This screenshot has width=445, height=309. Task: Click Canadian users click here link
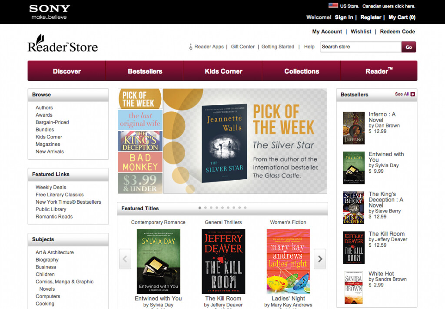[389, 6]
